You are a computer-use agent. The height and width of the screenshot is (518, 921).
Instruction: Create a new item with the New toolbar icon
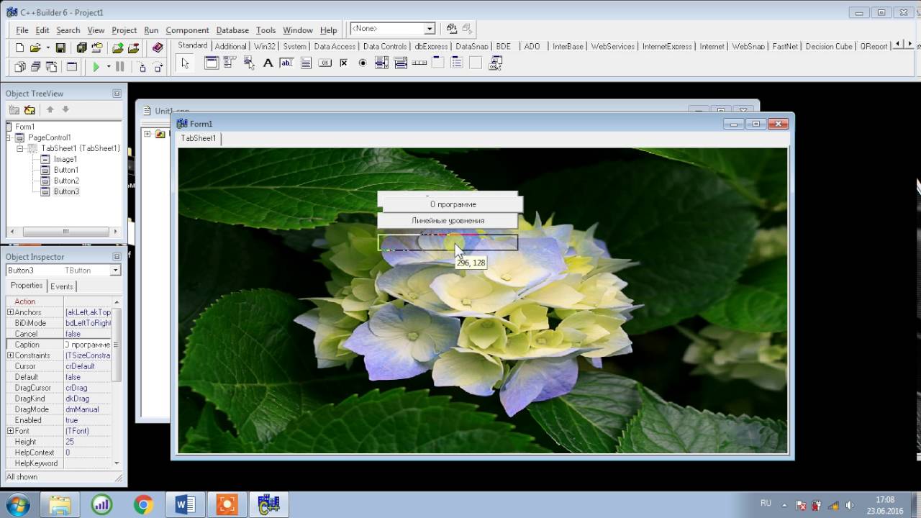(20, 47)
